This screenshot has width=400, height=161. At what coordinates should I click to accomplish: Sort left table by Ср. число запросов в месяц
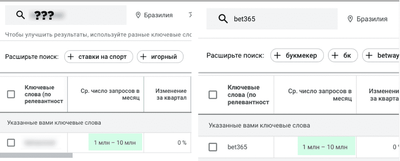(110, 95)
